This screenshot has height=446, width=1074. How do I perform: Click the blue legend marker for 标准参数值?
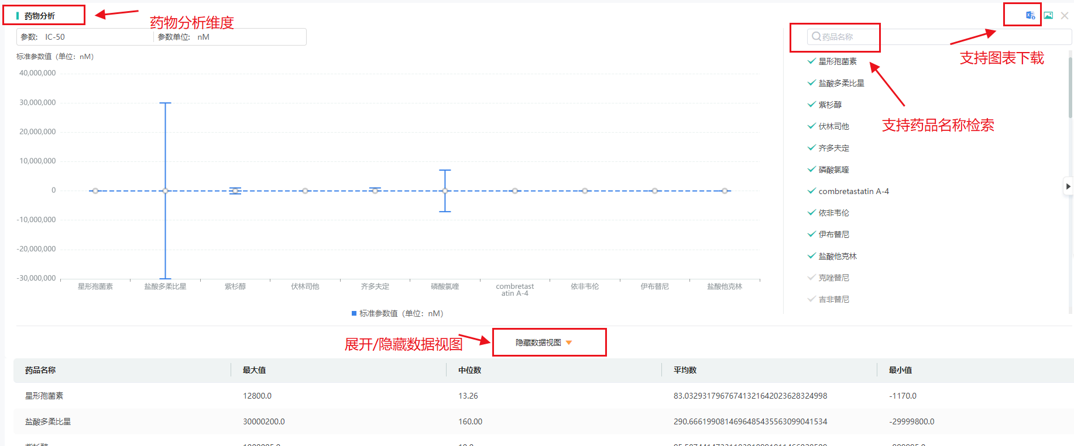354,313
